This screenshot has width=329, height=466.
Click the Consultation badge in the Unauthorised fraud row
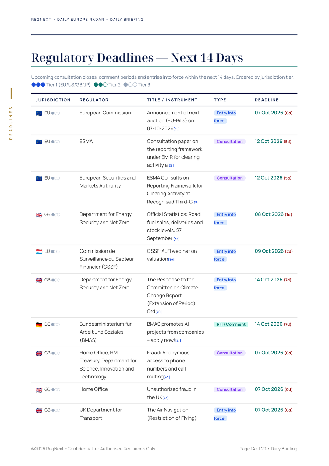(230, 389)
